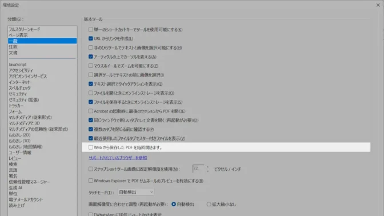The image size is (384, 216).
Task: Select フルスクリーンモード category
Action: point(42,29)
